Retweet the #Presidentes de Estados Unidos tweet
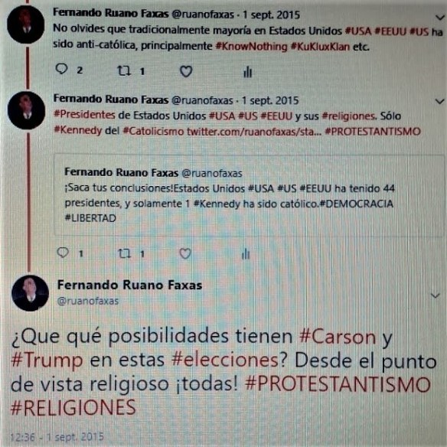 (x=125, y=253)
